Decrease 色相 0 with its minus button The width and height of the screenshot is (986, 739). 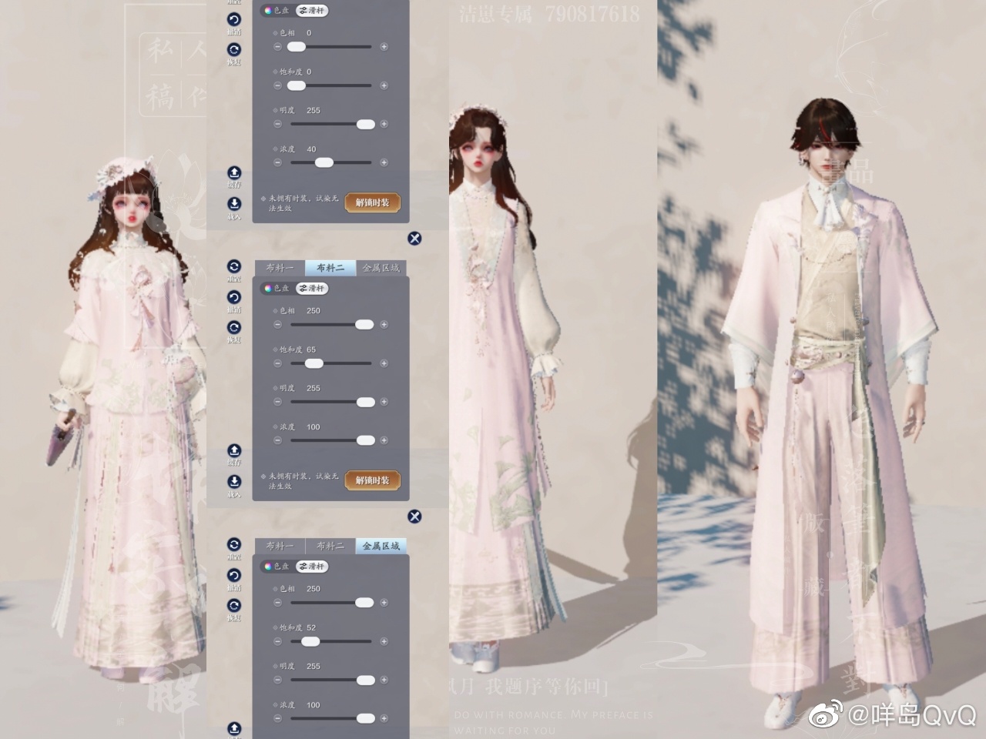[x=277, y=47]
